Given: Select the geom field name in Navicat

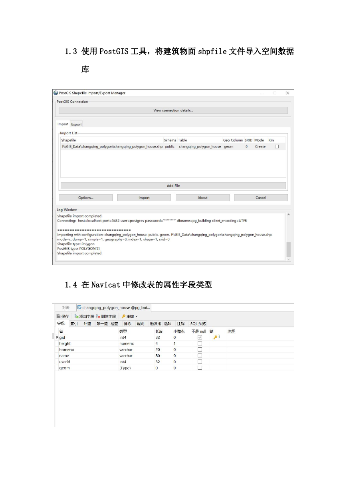Looking at the screenshot, I should pos(64,368).
